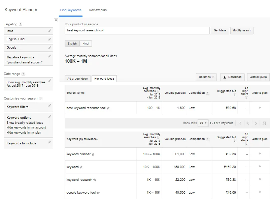270x199 pixels.
Task: Click the Modify search button
Action: coord(242,30)
